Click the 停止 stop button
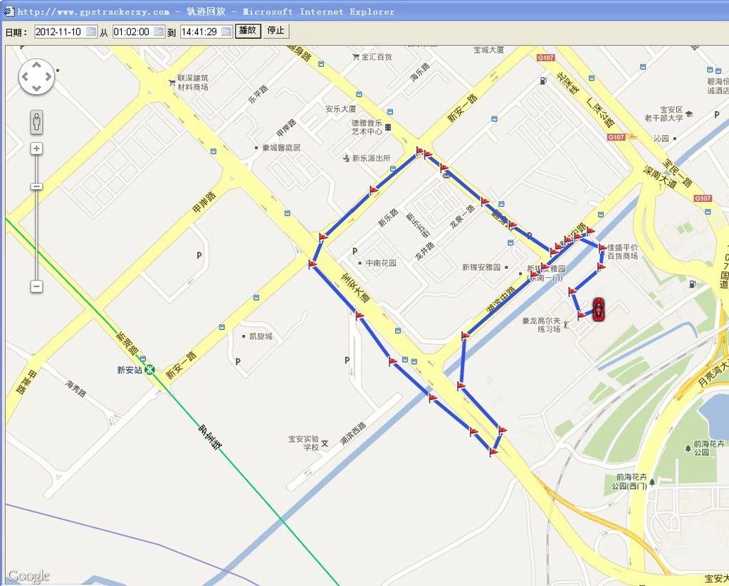 tap(276, 31)
